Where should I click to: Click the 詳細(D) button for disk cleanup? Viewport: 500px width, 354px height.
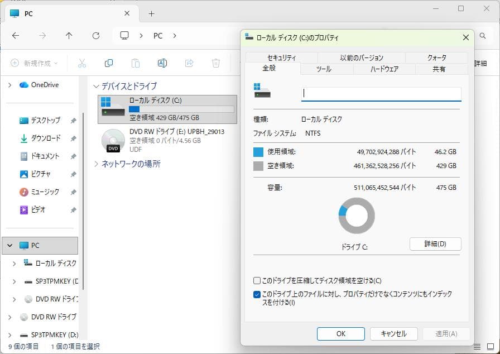pos(435,244)
